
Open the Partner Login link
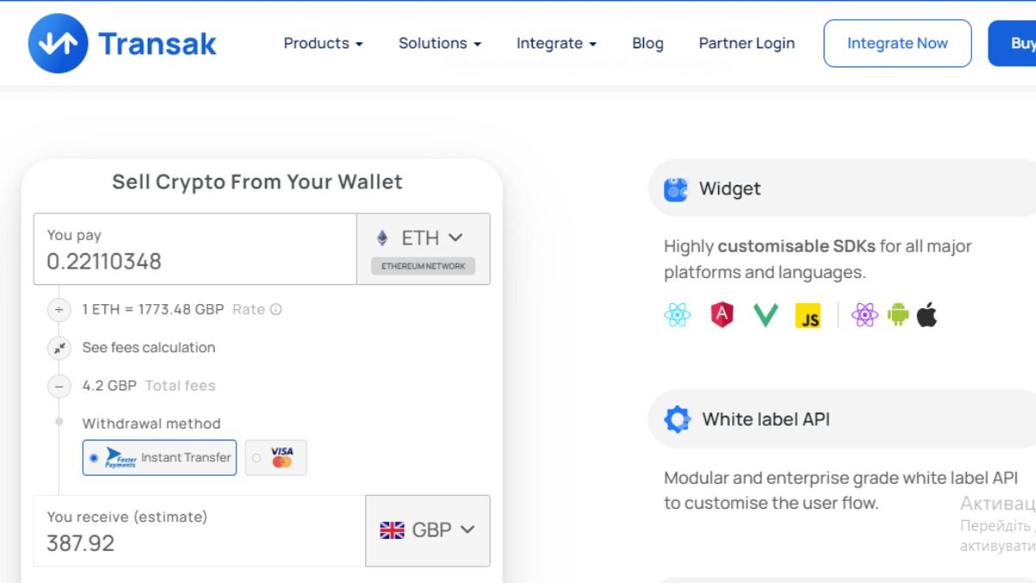click(747, 43)
